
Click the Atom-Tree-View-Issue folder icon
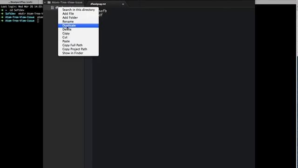tap(49, 2)
